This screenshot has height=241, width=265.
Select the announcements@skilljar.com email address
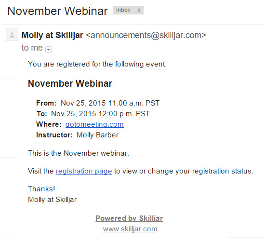pos(146,35)
